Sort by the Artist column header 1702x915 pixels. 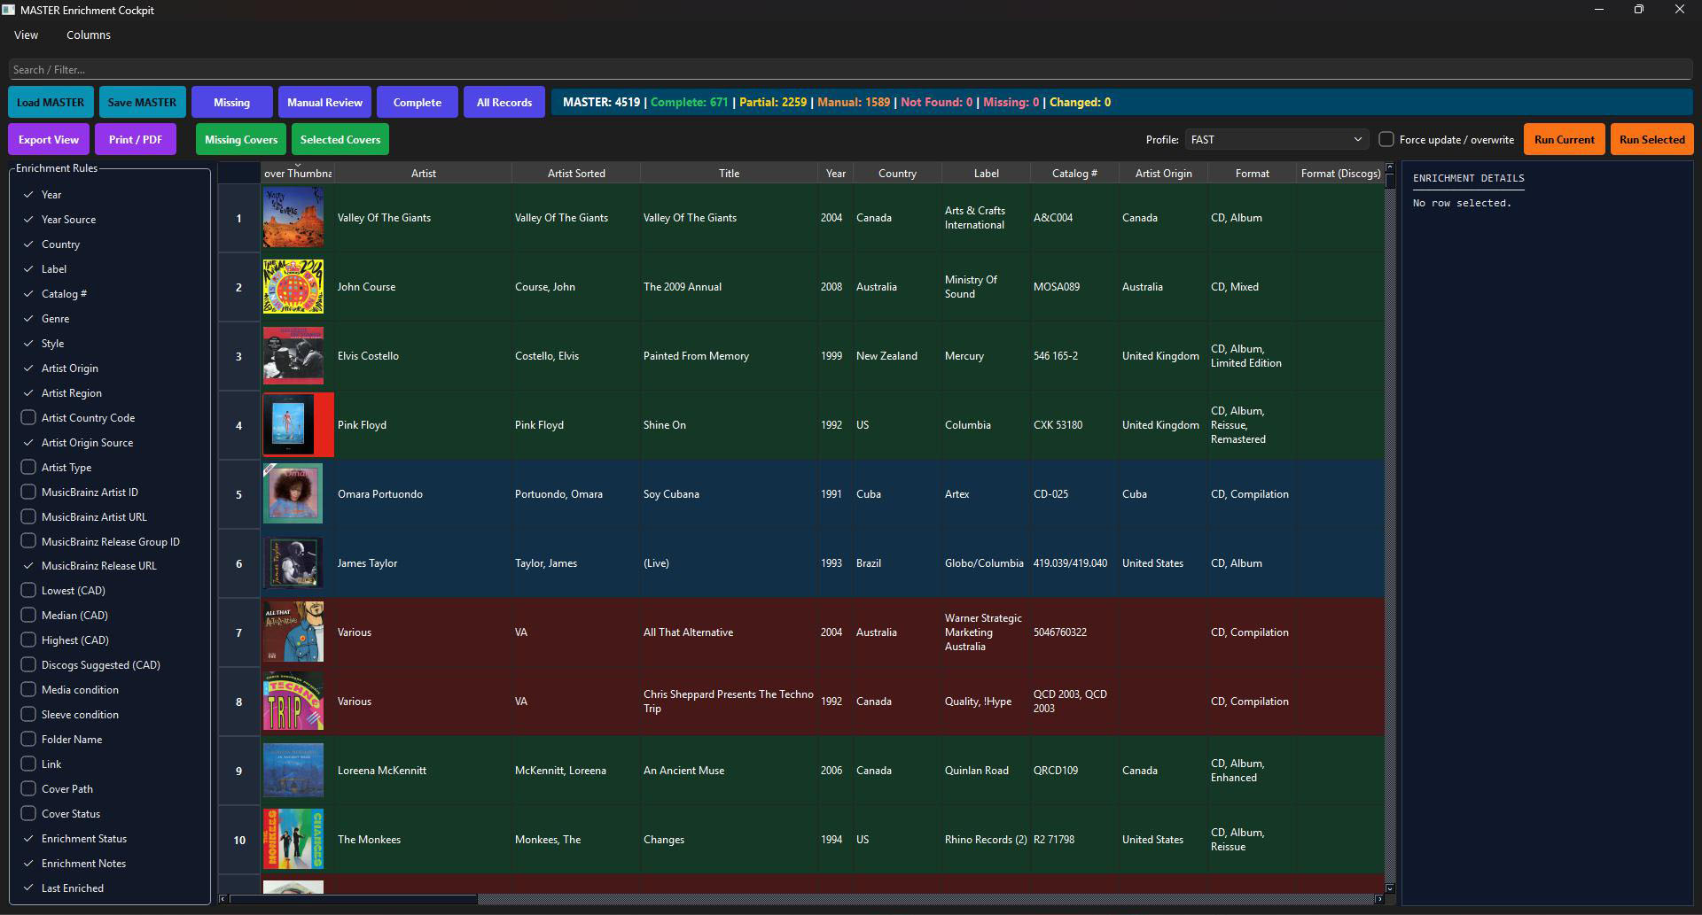(423, 174)
